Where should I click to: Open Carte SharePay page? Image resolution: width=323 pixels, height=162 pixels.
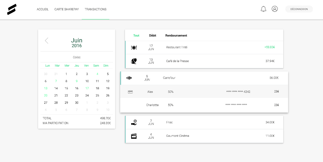(x=67, y=9)
